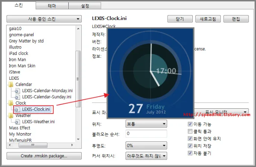The width and height of the screenshot is (256, 167).
Task: Click the horizontal scrollbar right arrow
Action: click(x=72, y=145)
